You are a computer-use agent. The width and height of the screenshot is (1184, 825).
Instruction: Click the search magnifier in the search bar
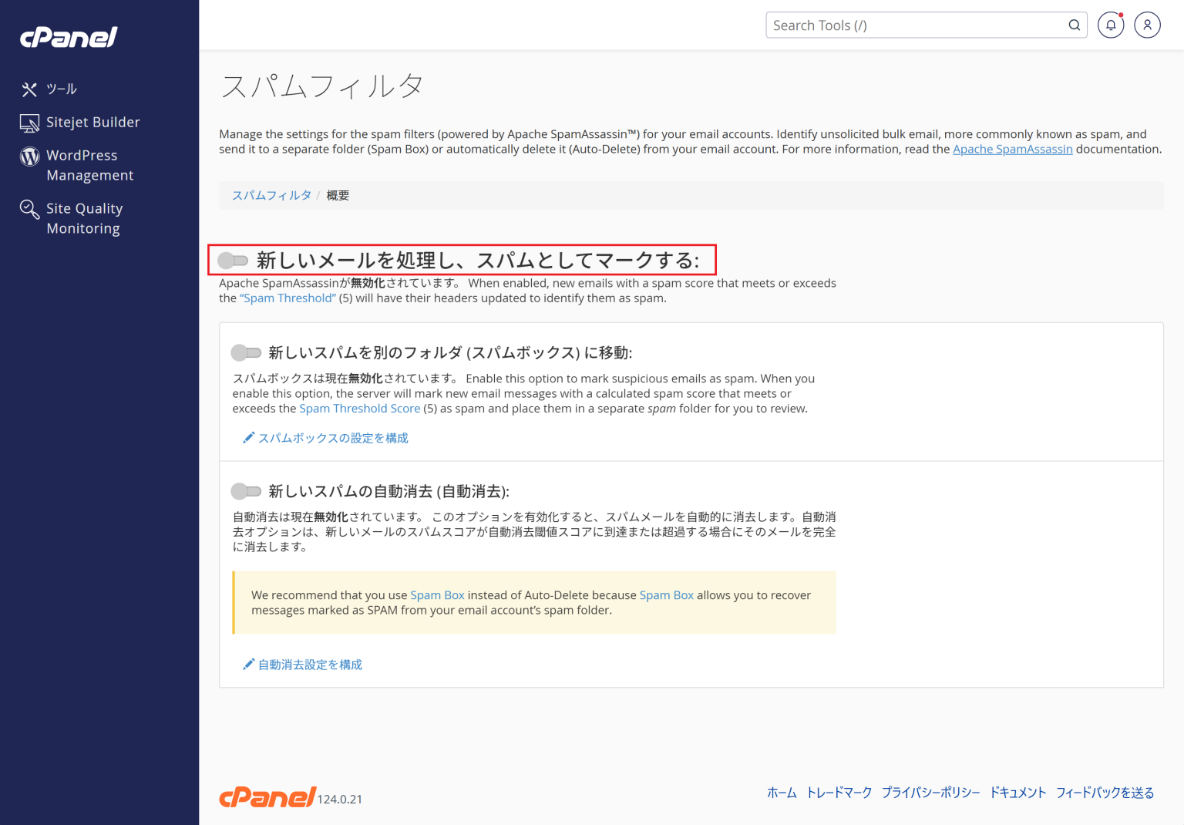coord(1074,25)
